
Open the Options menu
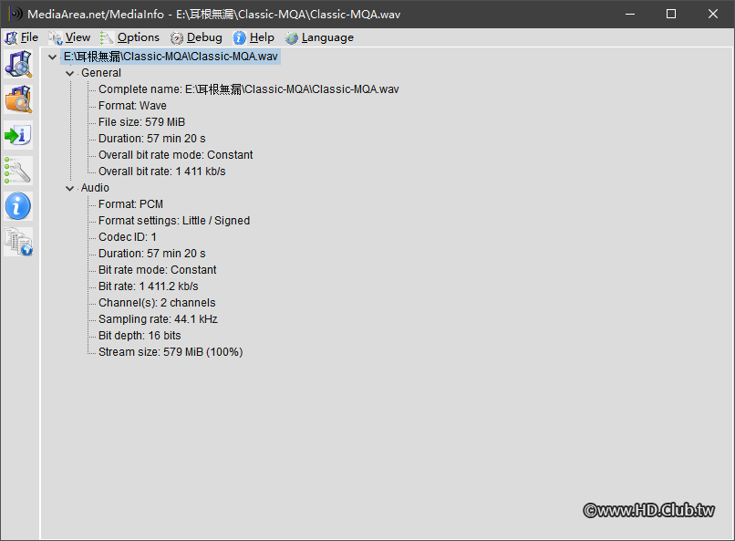(130, 37)
